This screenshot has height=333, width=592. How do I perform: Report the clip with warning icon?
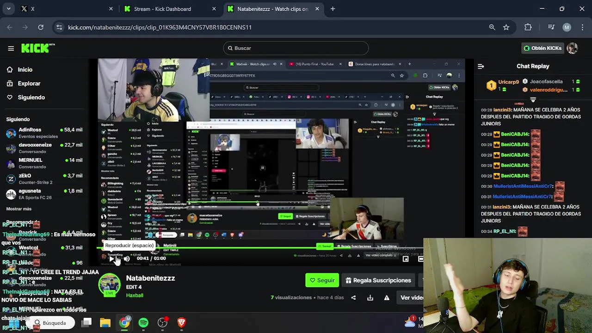(387, 298)
